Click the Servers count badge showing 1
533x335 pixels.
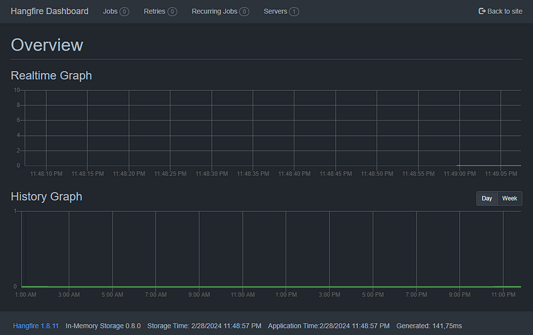point(294,11)
